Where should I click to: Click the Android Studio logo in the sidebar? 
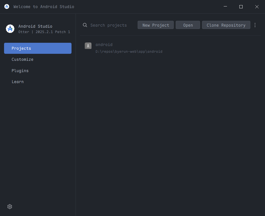pos(10,29)
